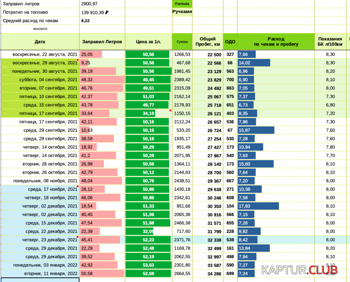The image size is (350, 282).
Task: Click date "вторник, 11 января, 2022"
Action: click(40, 273)
